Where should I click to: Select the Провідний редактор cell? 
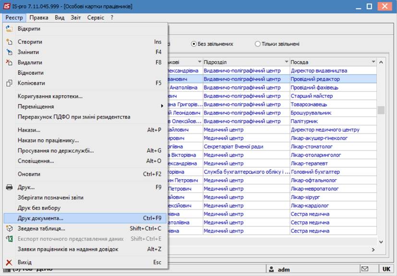(x=333, y=79)
